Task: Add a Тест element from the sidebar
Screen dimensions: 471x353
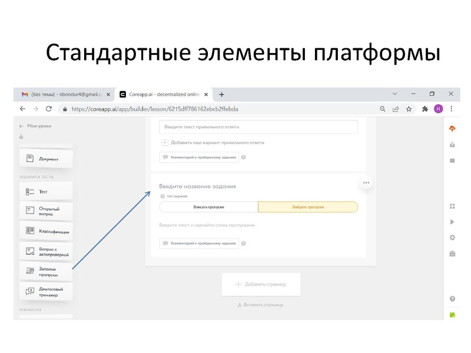Action: [45, 191]
